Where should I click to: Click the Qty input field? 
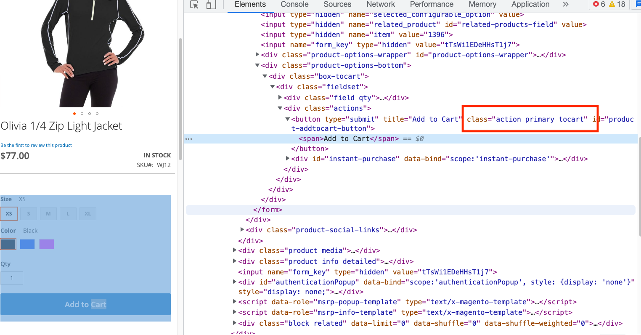tap(12, 278)
